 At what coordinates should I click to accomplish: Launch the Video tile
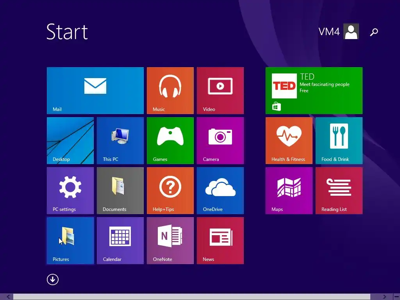tap(220, 91)
